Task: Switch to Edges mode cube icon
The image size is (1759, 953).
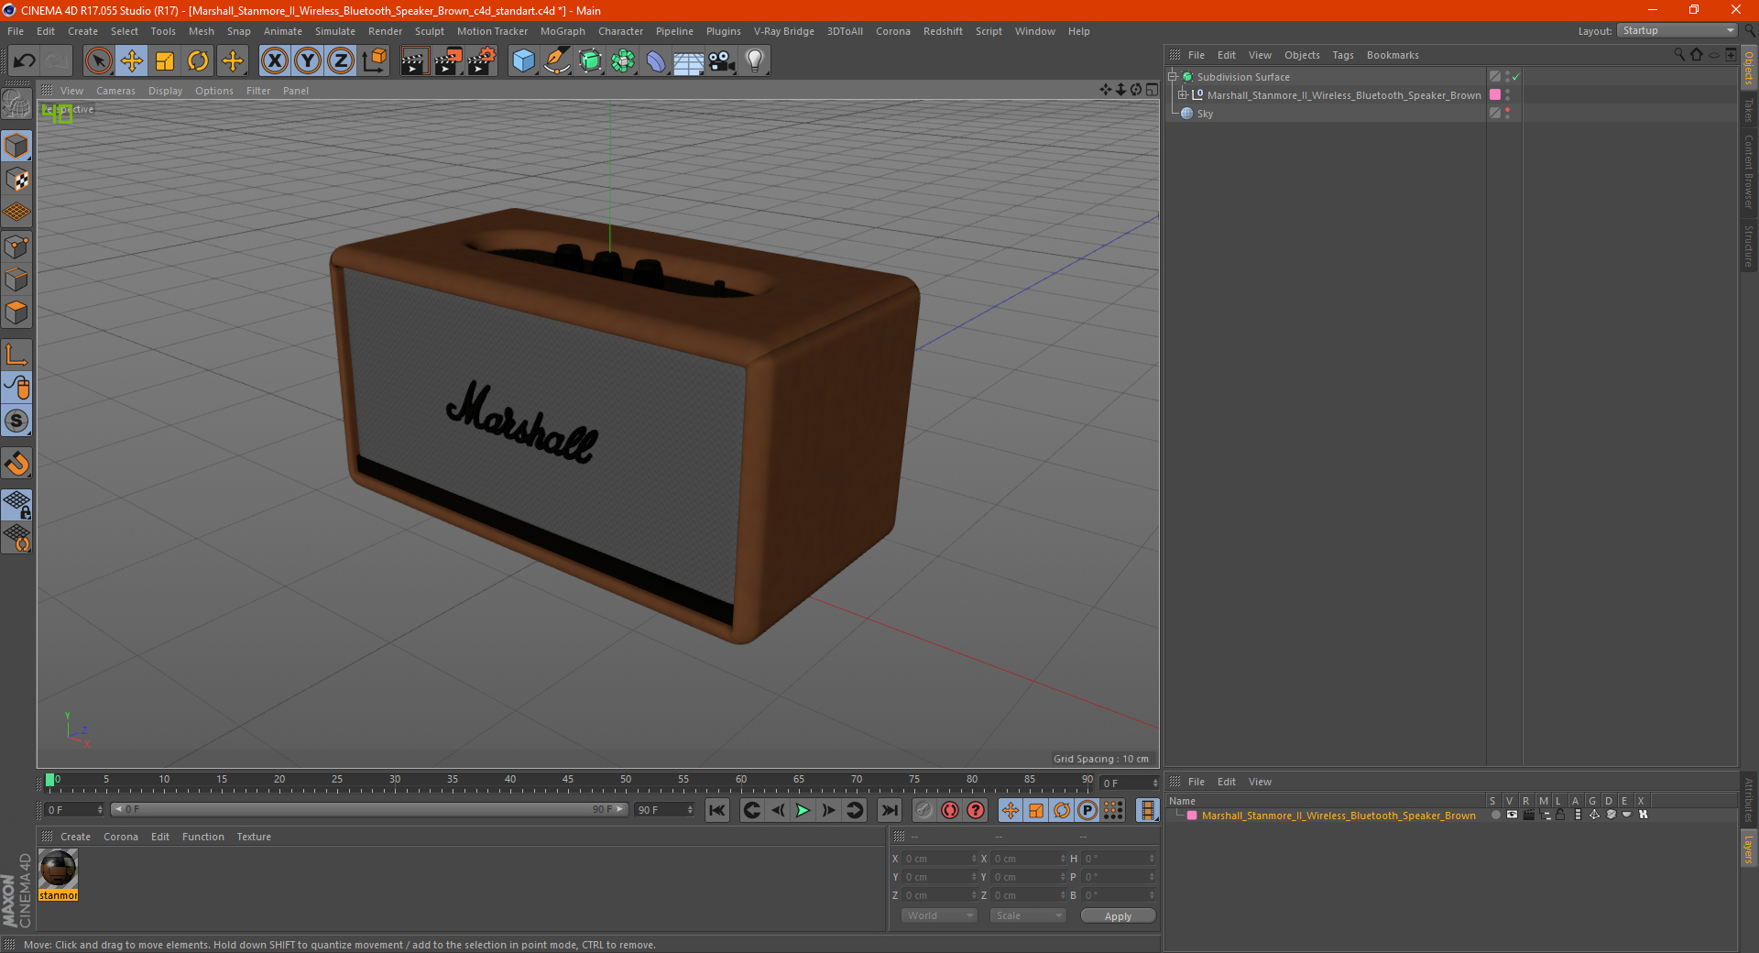Action: point(17,279)
